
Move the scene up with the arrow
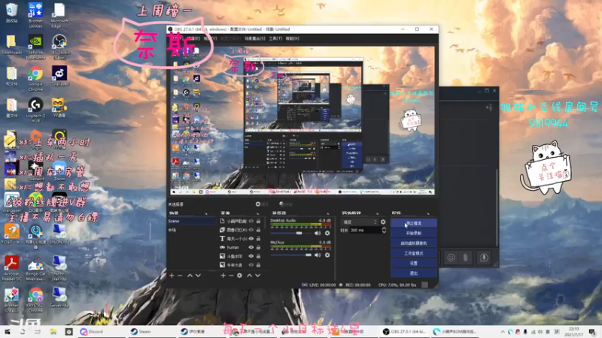[190, 276]
